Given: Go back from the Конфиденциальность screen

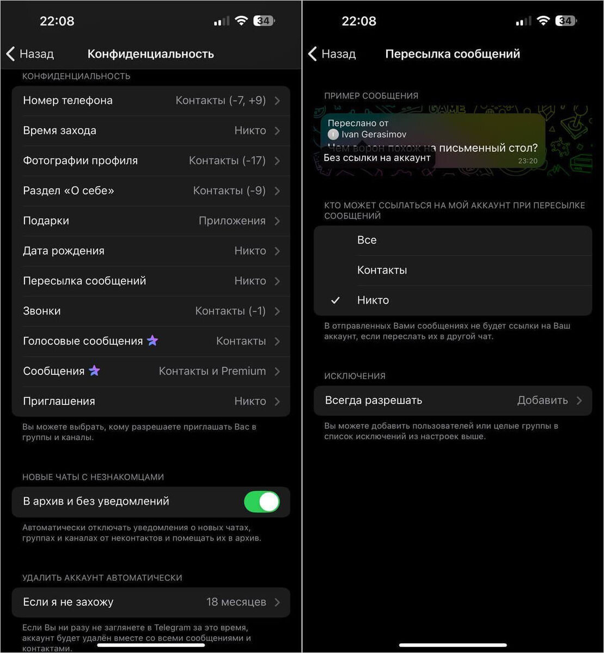Looking at the screenshot, I should click(30, 54).
